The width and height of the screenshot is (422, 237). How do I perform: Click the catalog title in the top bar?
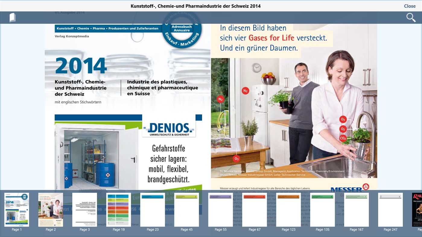coord(195,6)
